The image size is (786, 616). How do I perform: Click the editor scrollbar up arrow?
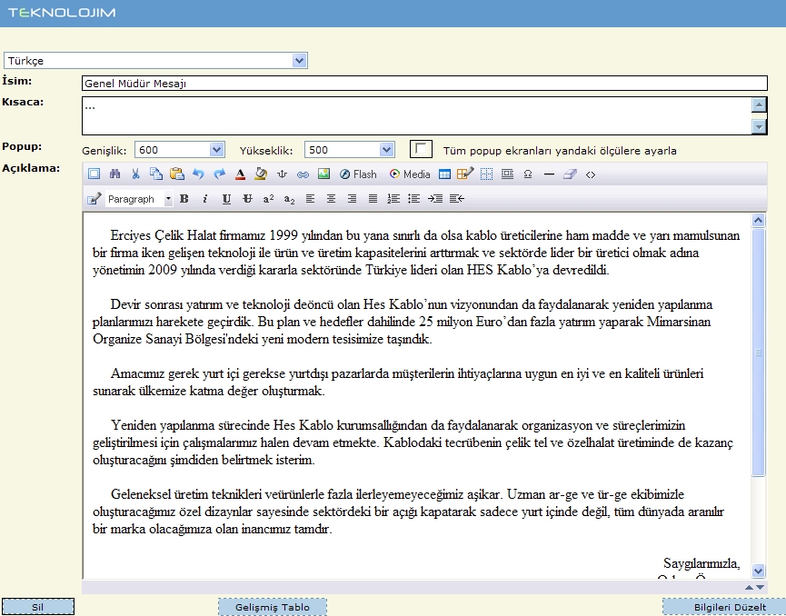point(759,220)
